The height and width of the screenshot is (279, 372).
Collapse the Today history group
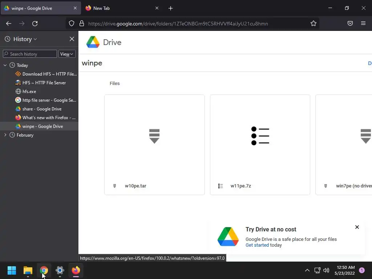point(5,65)
